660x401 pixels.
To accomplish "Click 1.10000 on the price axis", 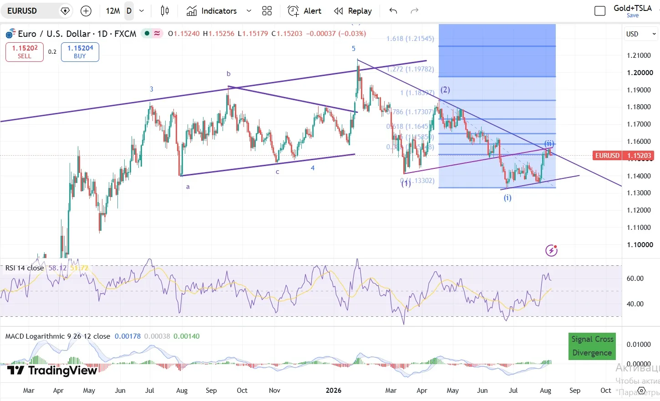I will 640,245.
